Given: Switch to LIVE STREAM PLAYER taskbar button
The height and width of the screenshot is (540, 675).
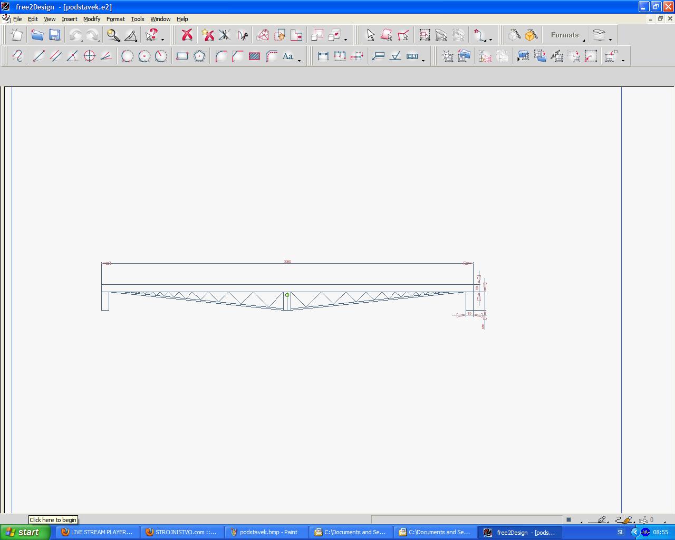Looking at the screenshot, I should point(98,532).
